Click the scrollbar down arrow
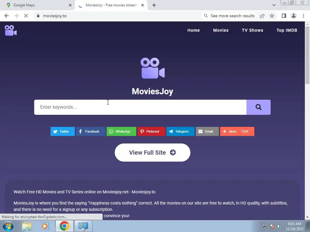This screenshot has height=232, width=310. [x=307, y=217]
